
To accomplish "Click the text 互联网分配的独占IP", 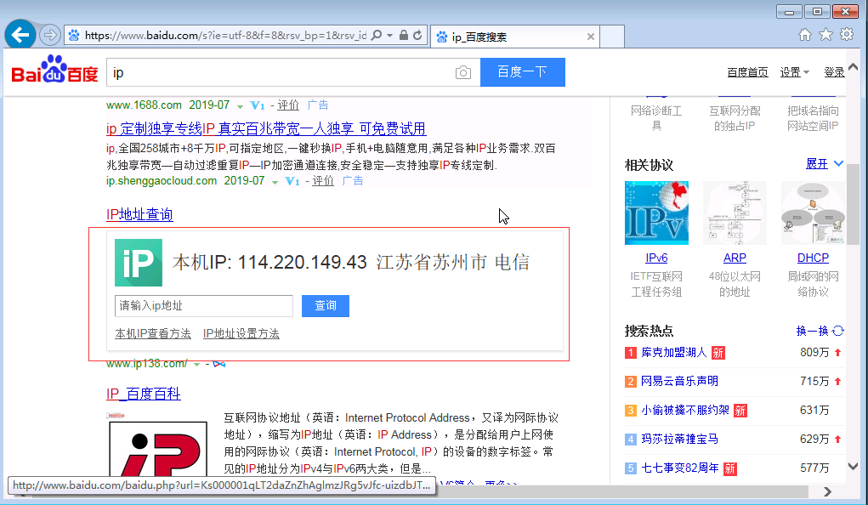I will tap(735, 118).
